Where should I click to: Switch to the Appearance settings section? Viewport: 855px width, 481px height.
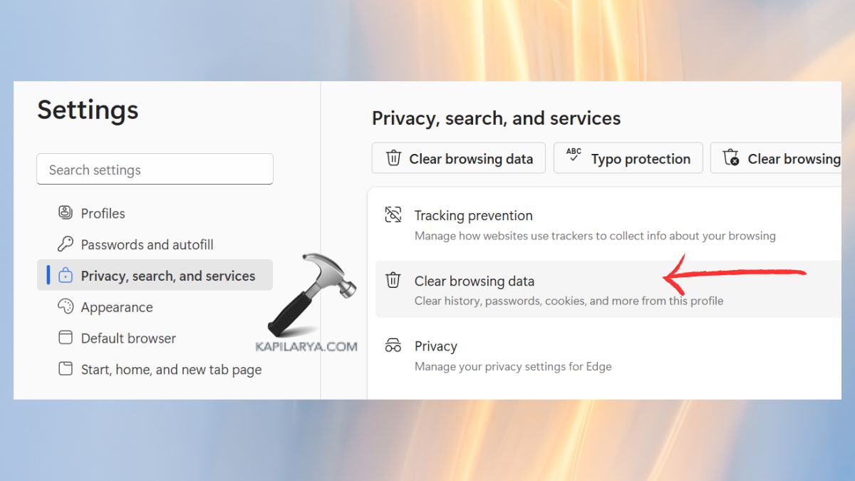coord(116,306)
